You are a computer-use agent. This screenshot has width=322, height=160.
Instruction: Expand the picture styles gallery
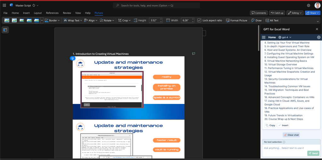point(42,20)
